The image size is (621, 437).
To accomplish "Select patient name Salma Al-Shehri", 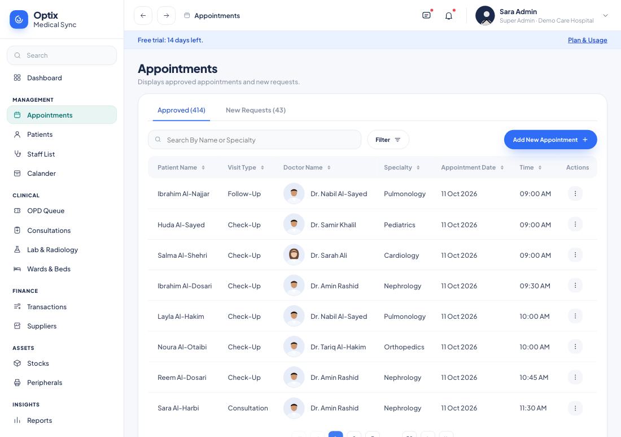I will point(182,256).
